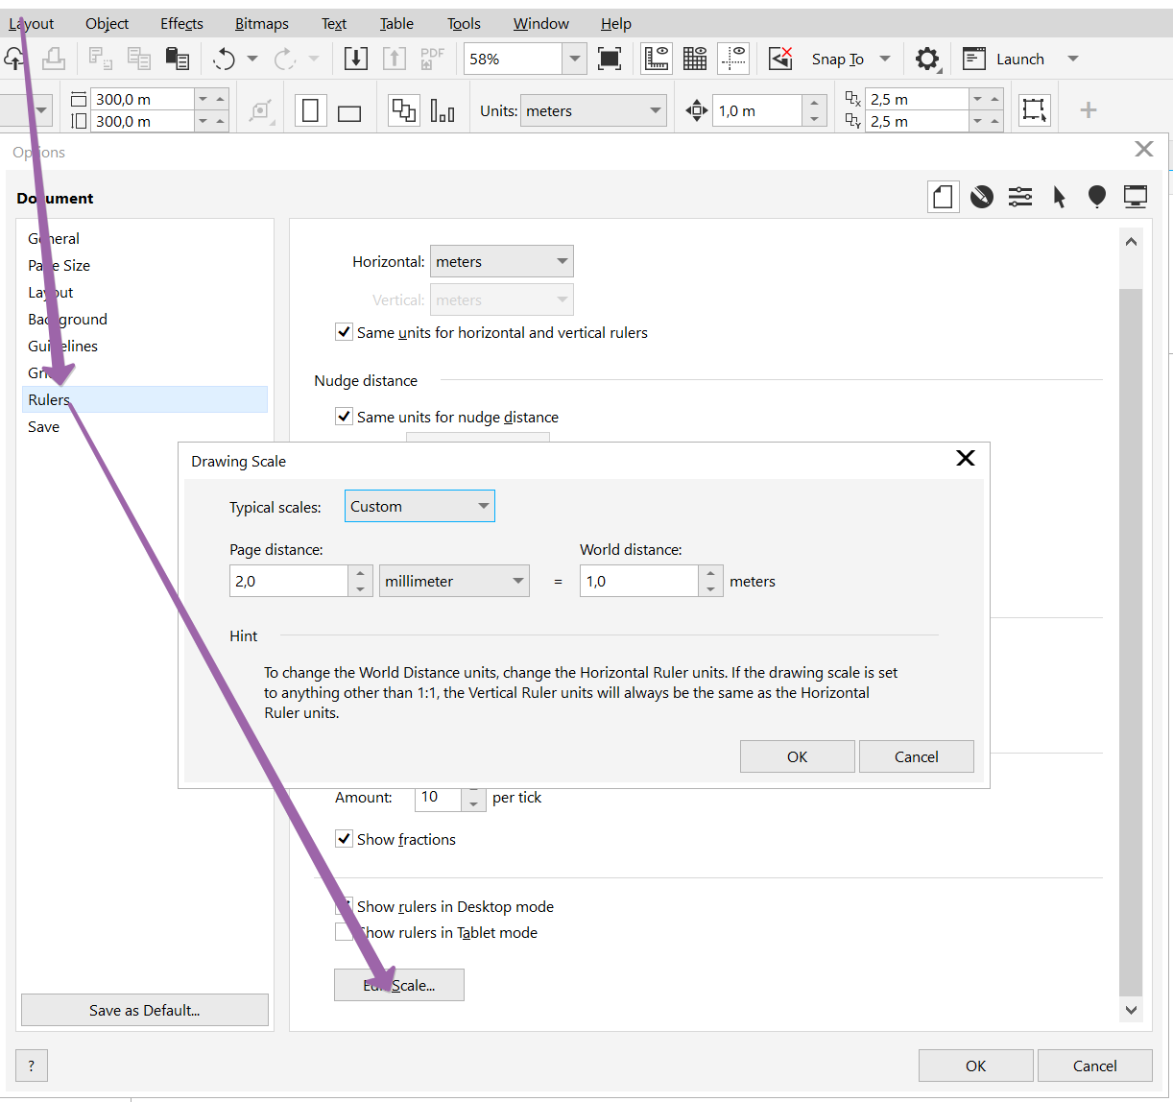Open the Page distance millimeter units dropdown
The image size is (1173, 1102).
(454, 581)
